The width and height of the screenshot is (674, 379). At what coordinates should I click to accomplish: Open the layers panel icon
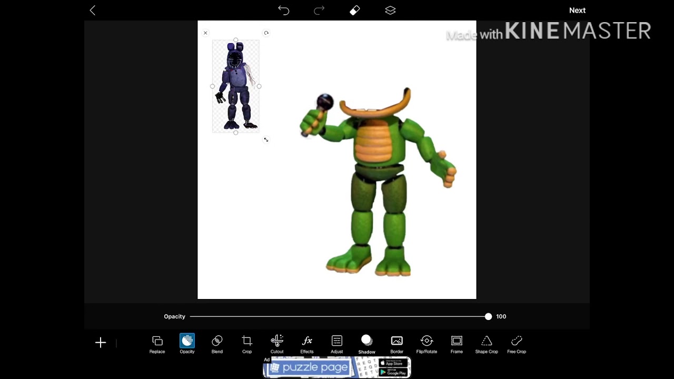(x=390, y=10)
